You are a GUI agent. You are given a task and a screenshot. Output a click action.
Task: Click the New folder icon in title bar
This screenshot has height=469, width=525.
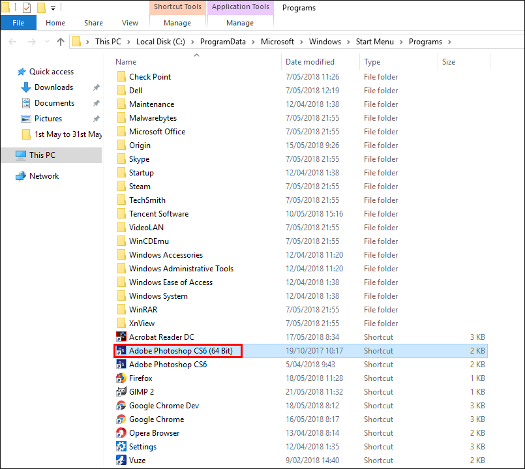tap(41, 7)
